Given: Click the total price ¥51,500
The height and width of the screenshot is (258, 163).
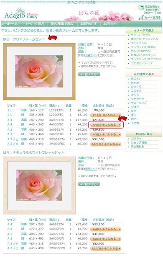Looking at the screenshot, I should [x=98, y=139].
